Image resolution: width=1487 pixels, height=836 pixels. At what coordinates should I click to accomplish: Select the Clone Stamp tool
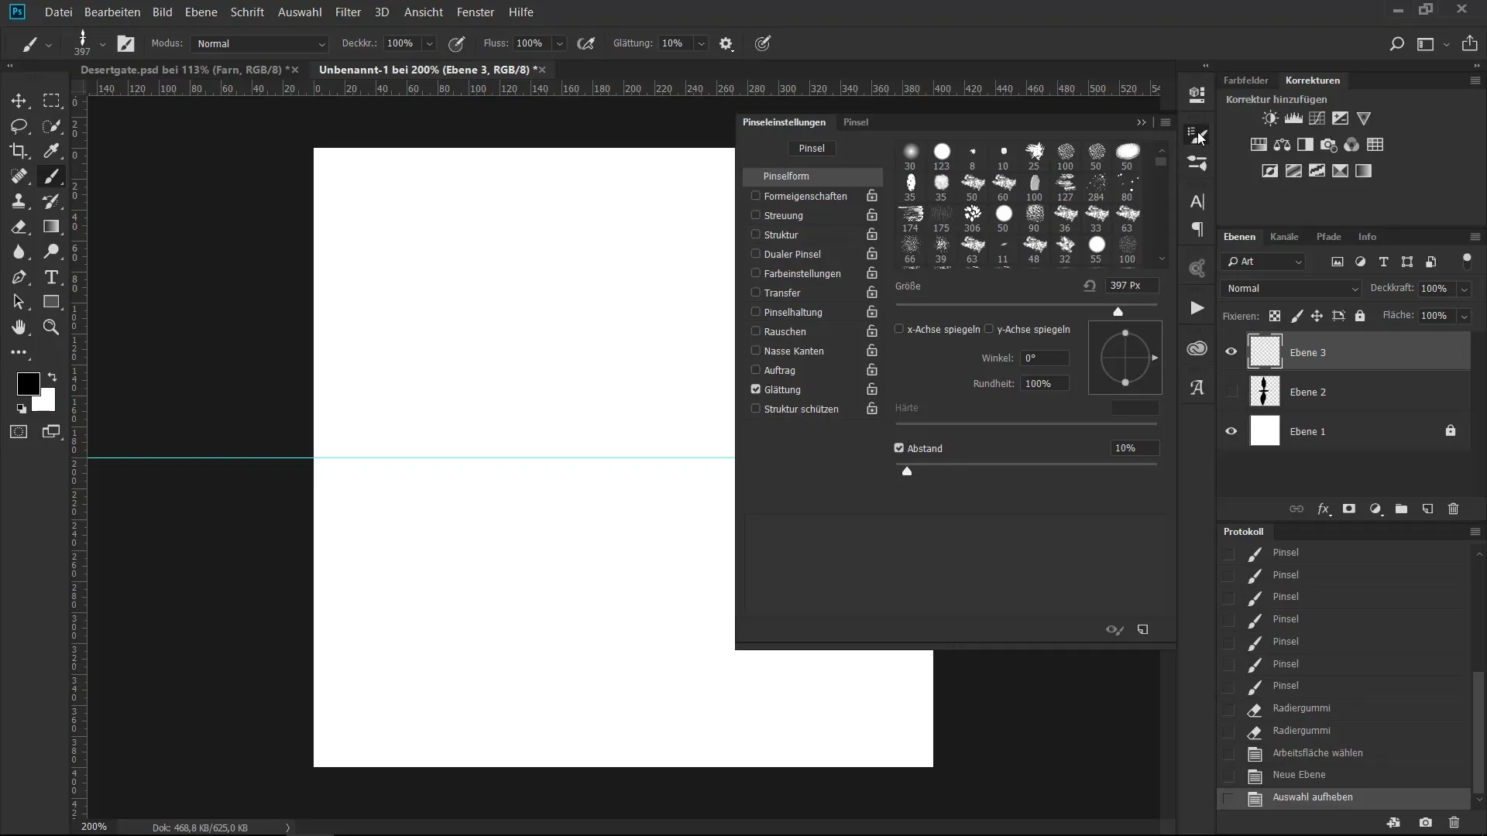click(19, 201)
